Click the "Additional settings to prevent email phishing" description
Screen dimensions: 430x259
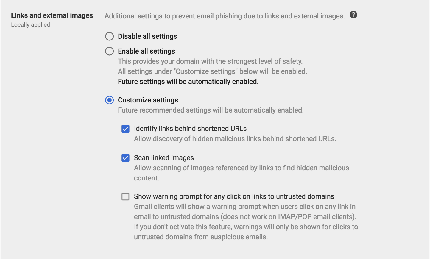[225, 16]
